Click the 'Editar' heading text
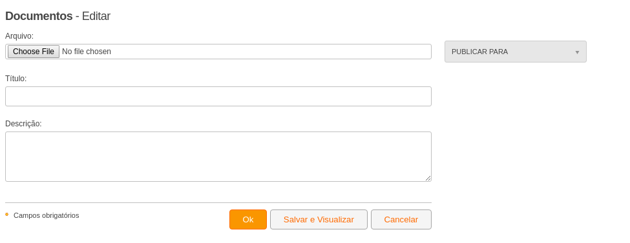This screenshot has width=630, height=243. coord(96,16)
